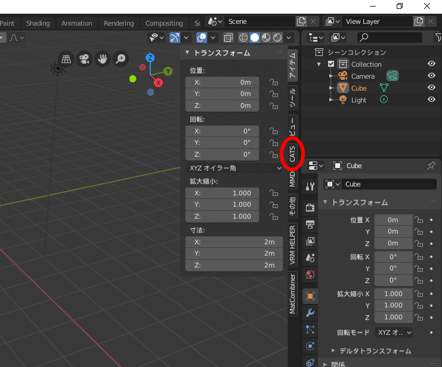Click the blue Z axis gizmo ball
This screenshot has height=367, width=442.
pyautogui.click(x=150, y=58)
